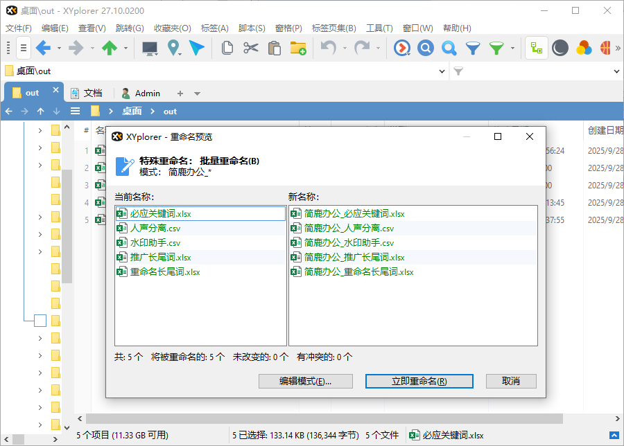Image resolution: width=624 pixels, height=446 pixels.
Task: Click the New Folder icon
Action: [x=297, y=48]
